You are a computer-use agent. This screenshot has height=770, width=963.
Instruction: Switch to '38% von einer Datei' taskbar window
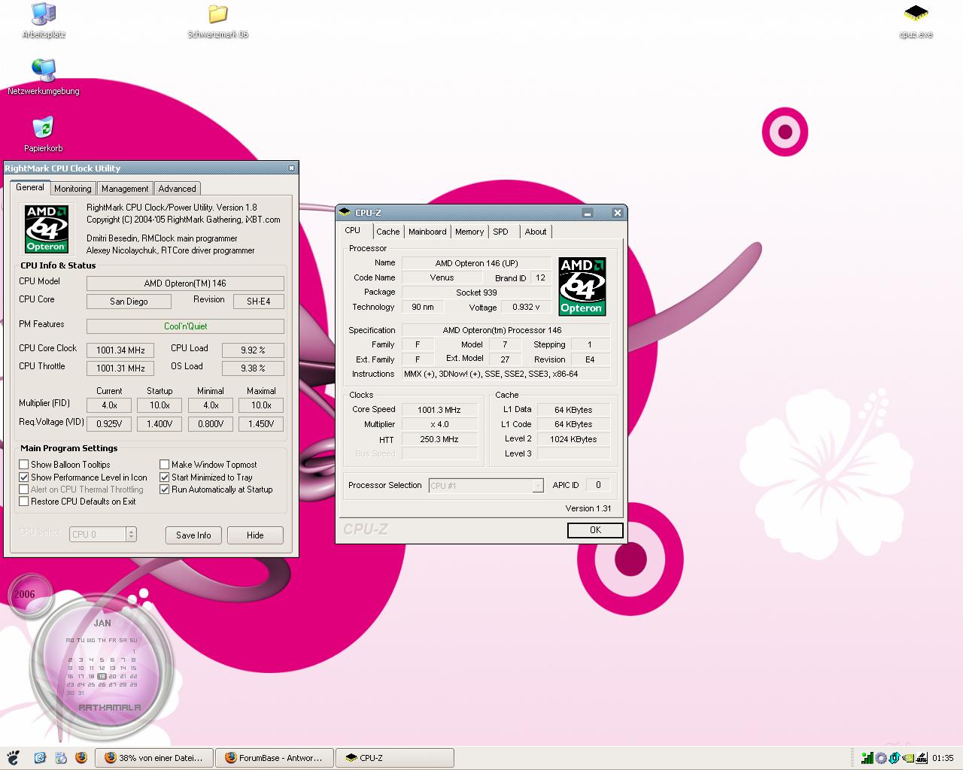[153, 758]
